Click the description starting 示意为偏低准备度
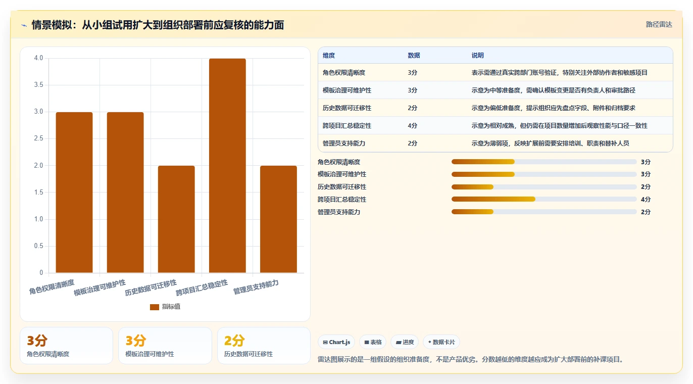 [x=554, y=108]
